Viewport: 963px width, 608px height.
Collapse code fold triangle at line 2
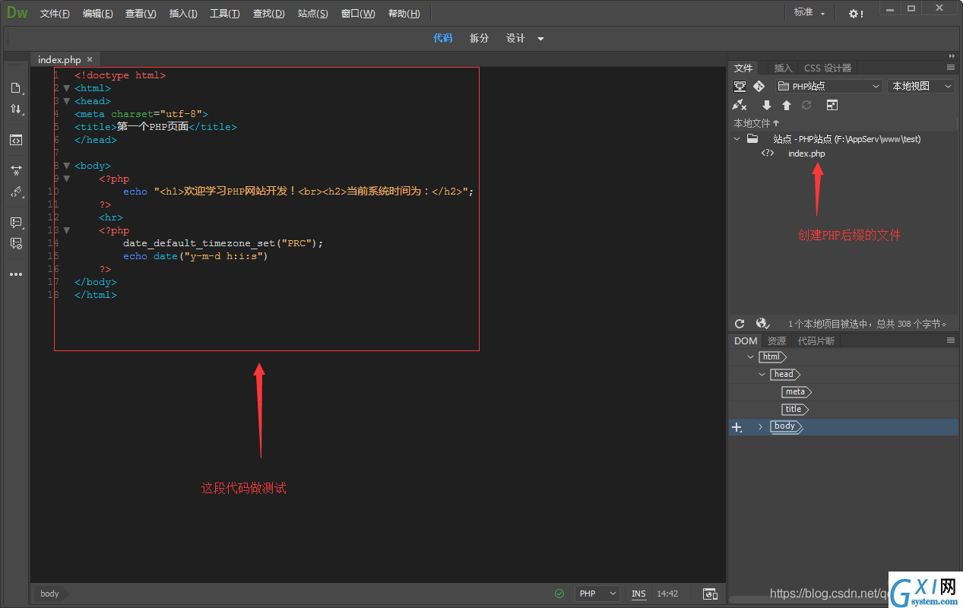pos(66,88)
